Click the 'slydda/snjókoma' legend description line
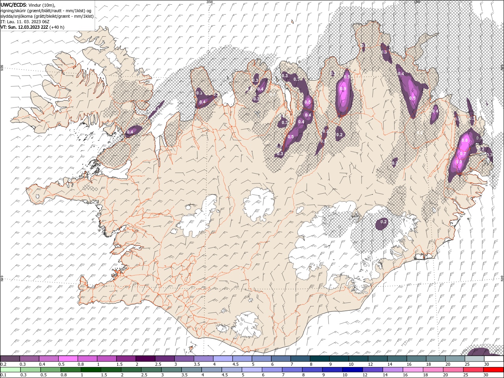 (47, 16)
